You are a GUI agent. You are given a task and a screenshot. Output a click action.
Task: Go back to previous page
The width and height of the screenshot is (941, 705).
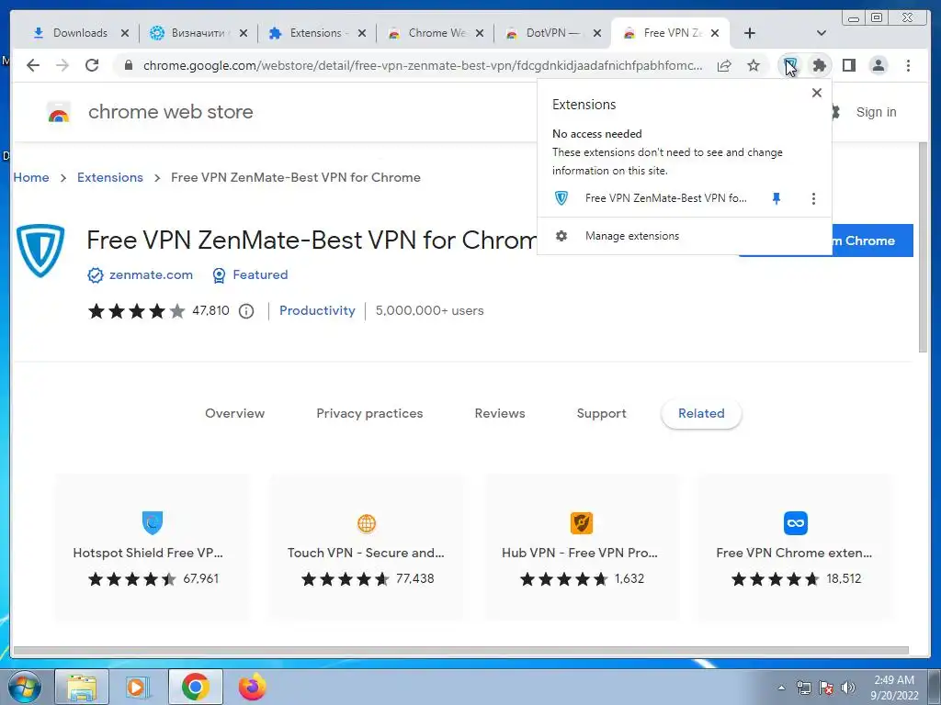click(x=33, y=65)
